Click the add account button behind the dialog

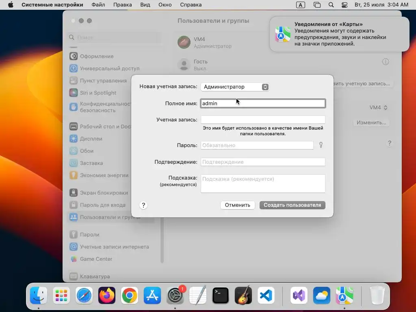point(363,84)
